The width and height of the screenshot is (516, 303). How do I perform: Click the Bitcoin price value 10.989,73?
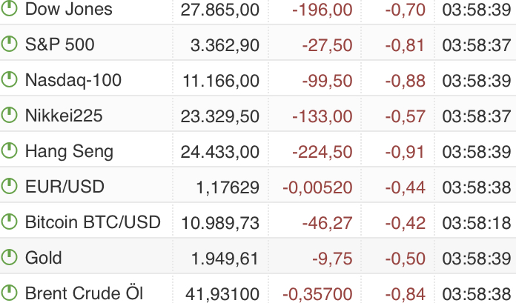point(220,222)
